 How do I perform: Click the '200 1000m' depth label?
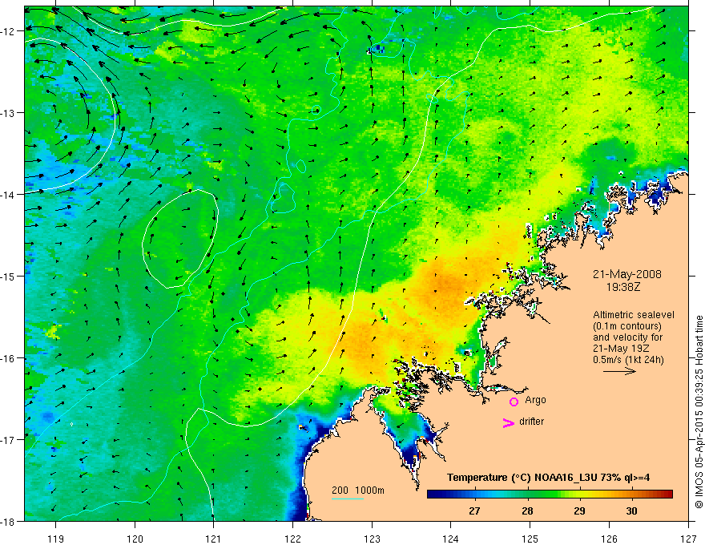click(358, 490)
